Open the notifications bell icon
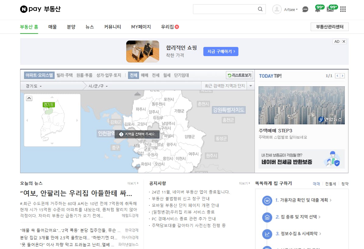 (318, 9)
